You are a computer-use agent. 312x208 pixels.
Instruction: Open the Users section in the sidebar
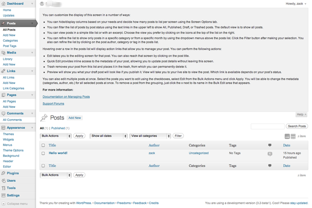[11, 181]
